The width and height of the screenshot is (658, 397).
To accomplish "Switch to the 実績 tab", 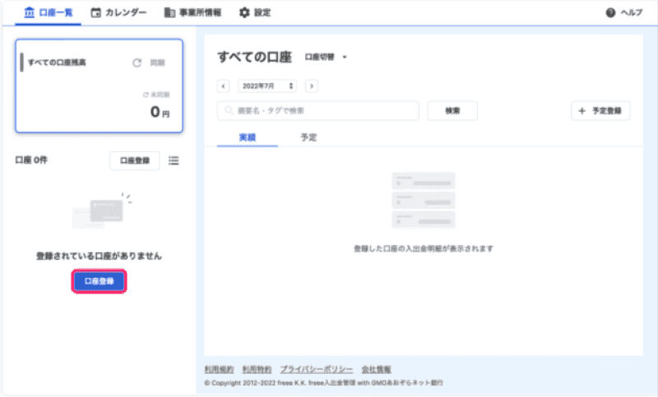I will pos(248,137).
